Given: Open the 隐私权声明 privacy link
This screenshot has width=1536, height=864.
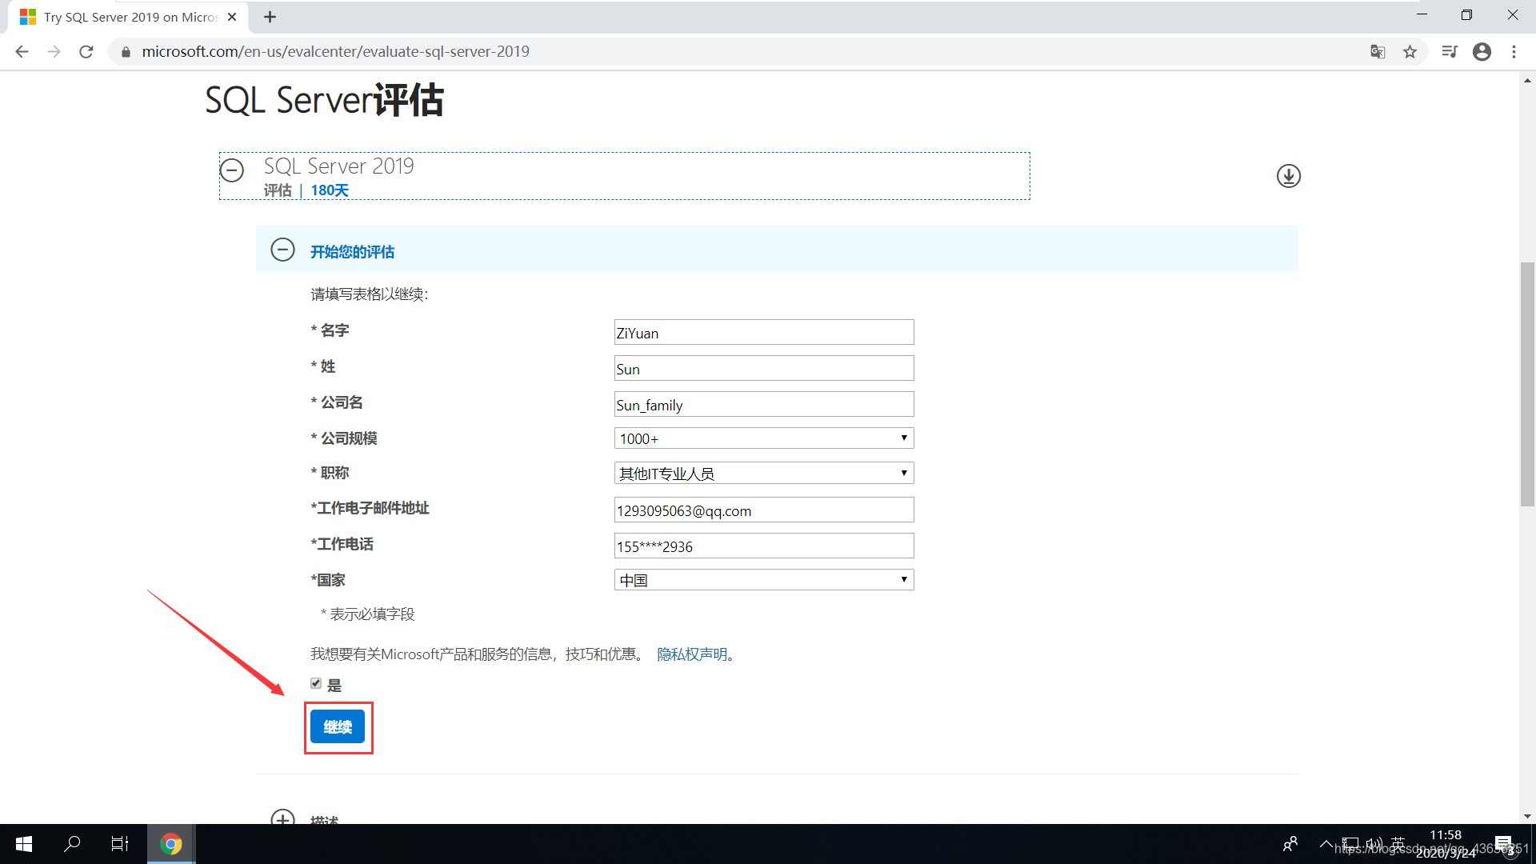Looking at the screenshot, I should point(692,654).
